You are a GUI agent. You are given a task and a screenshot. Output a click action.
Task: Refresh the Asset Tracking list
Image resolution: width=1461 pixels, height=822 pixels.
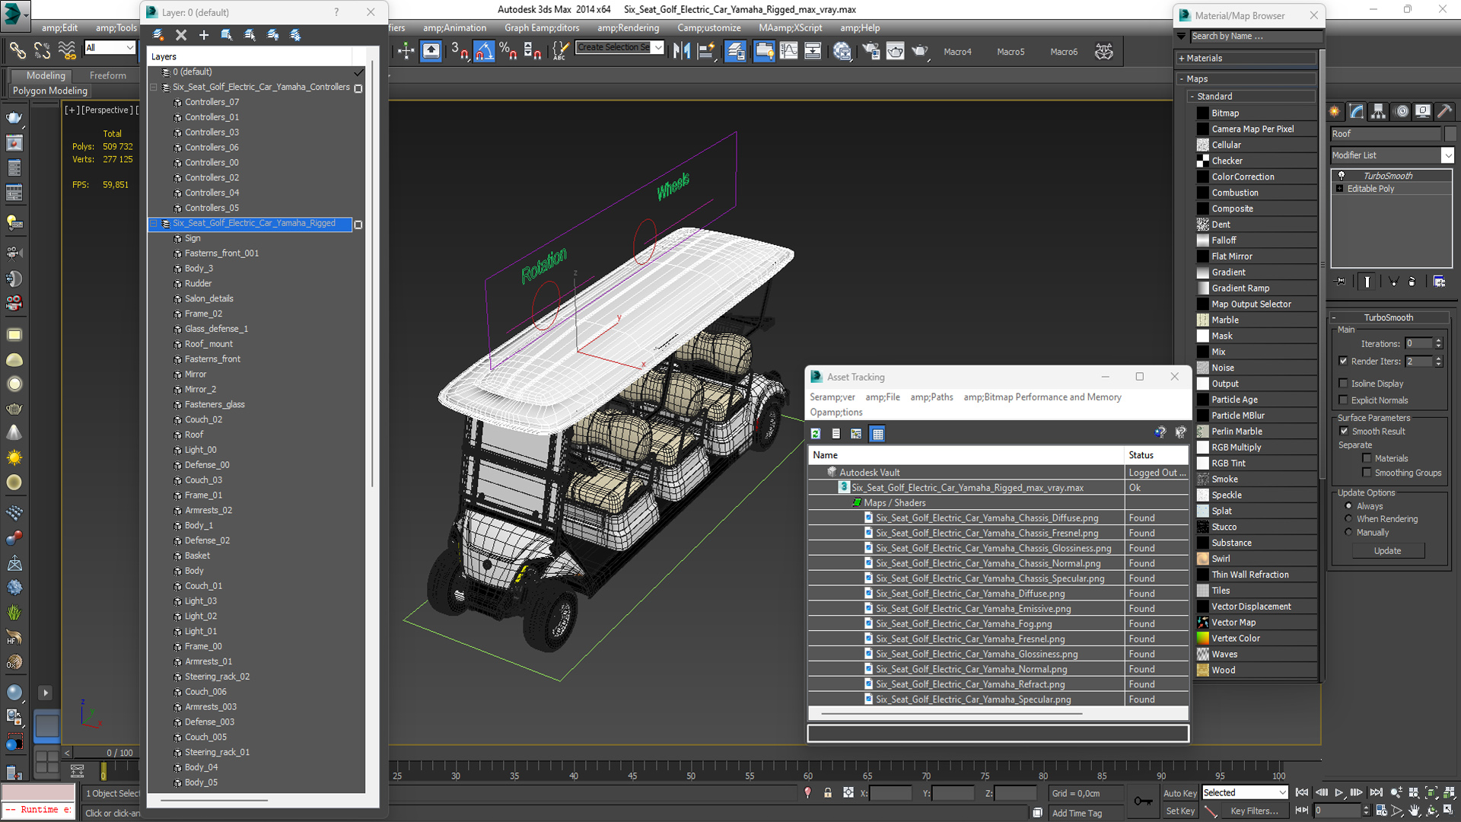[x=816, y=434]
